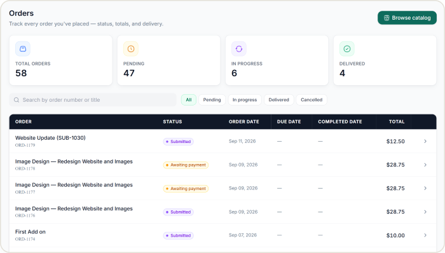Open the First Add on order
Image resolution: width=445 pixels, height=253 pixels.
coord(31,232)
